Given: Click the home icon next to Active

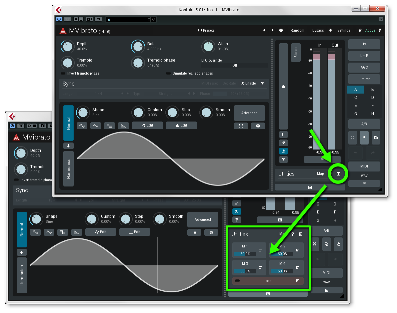Looking at the screenshot, I should 360,30.
